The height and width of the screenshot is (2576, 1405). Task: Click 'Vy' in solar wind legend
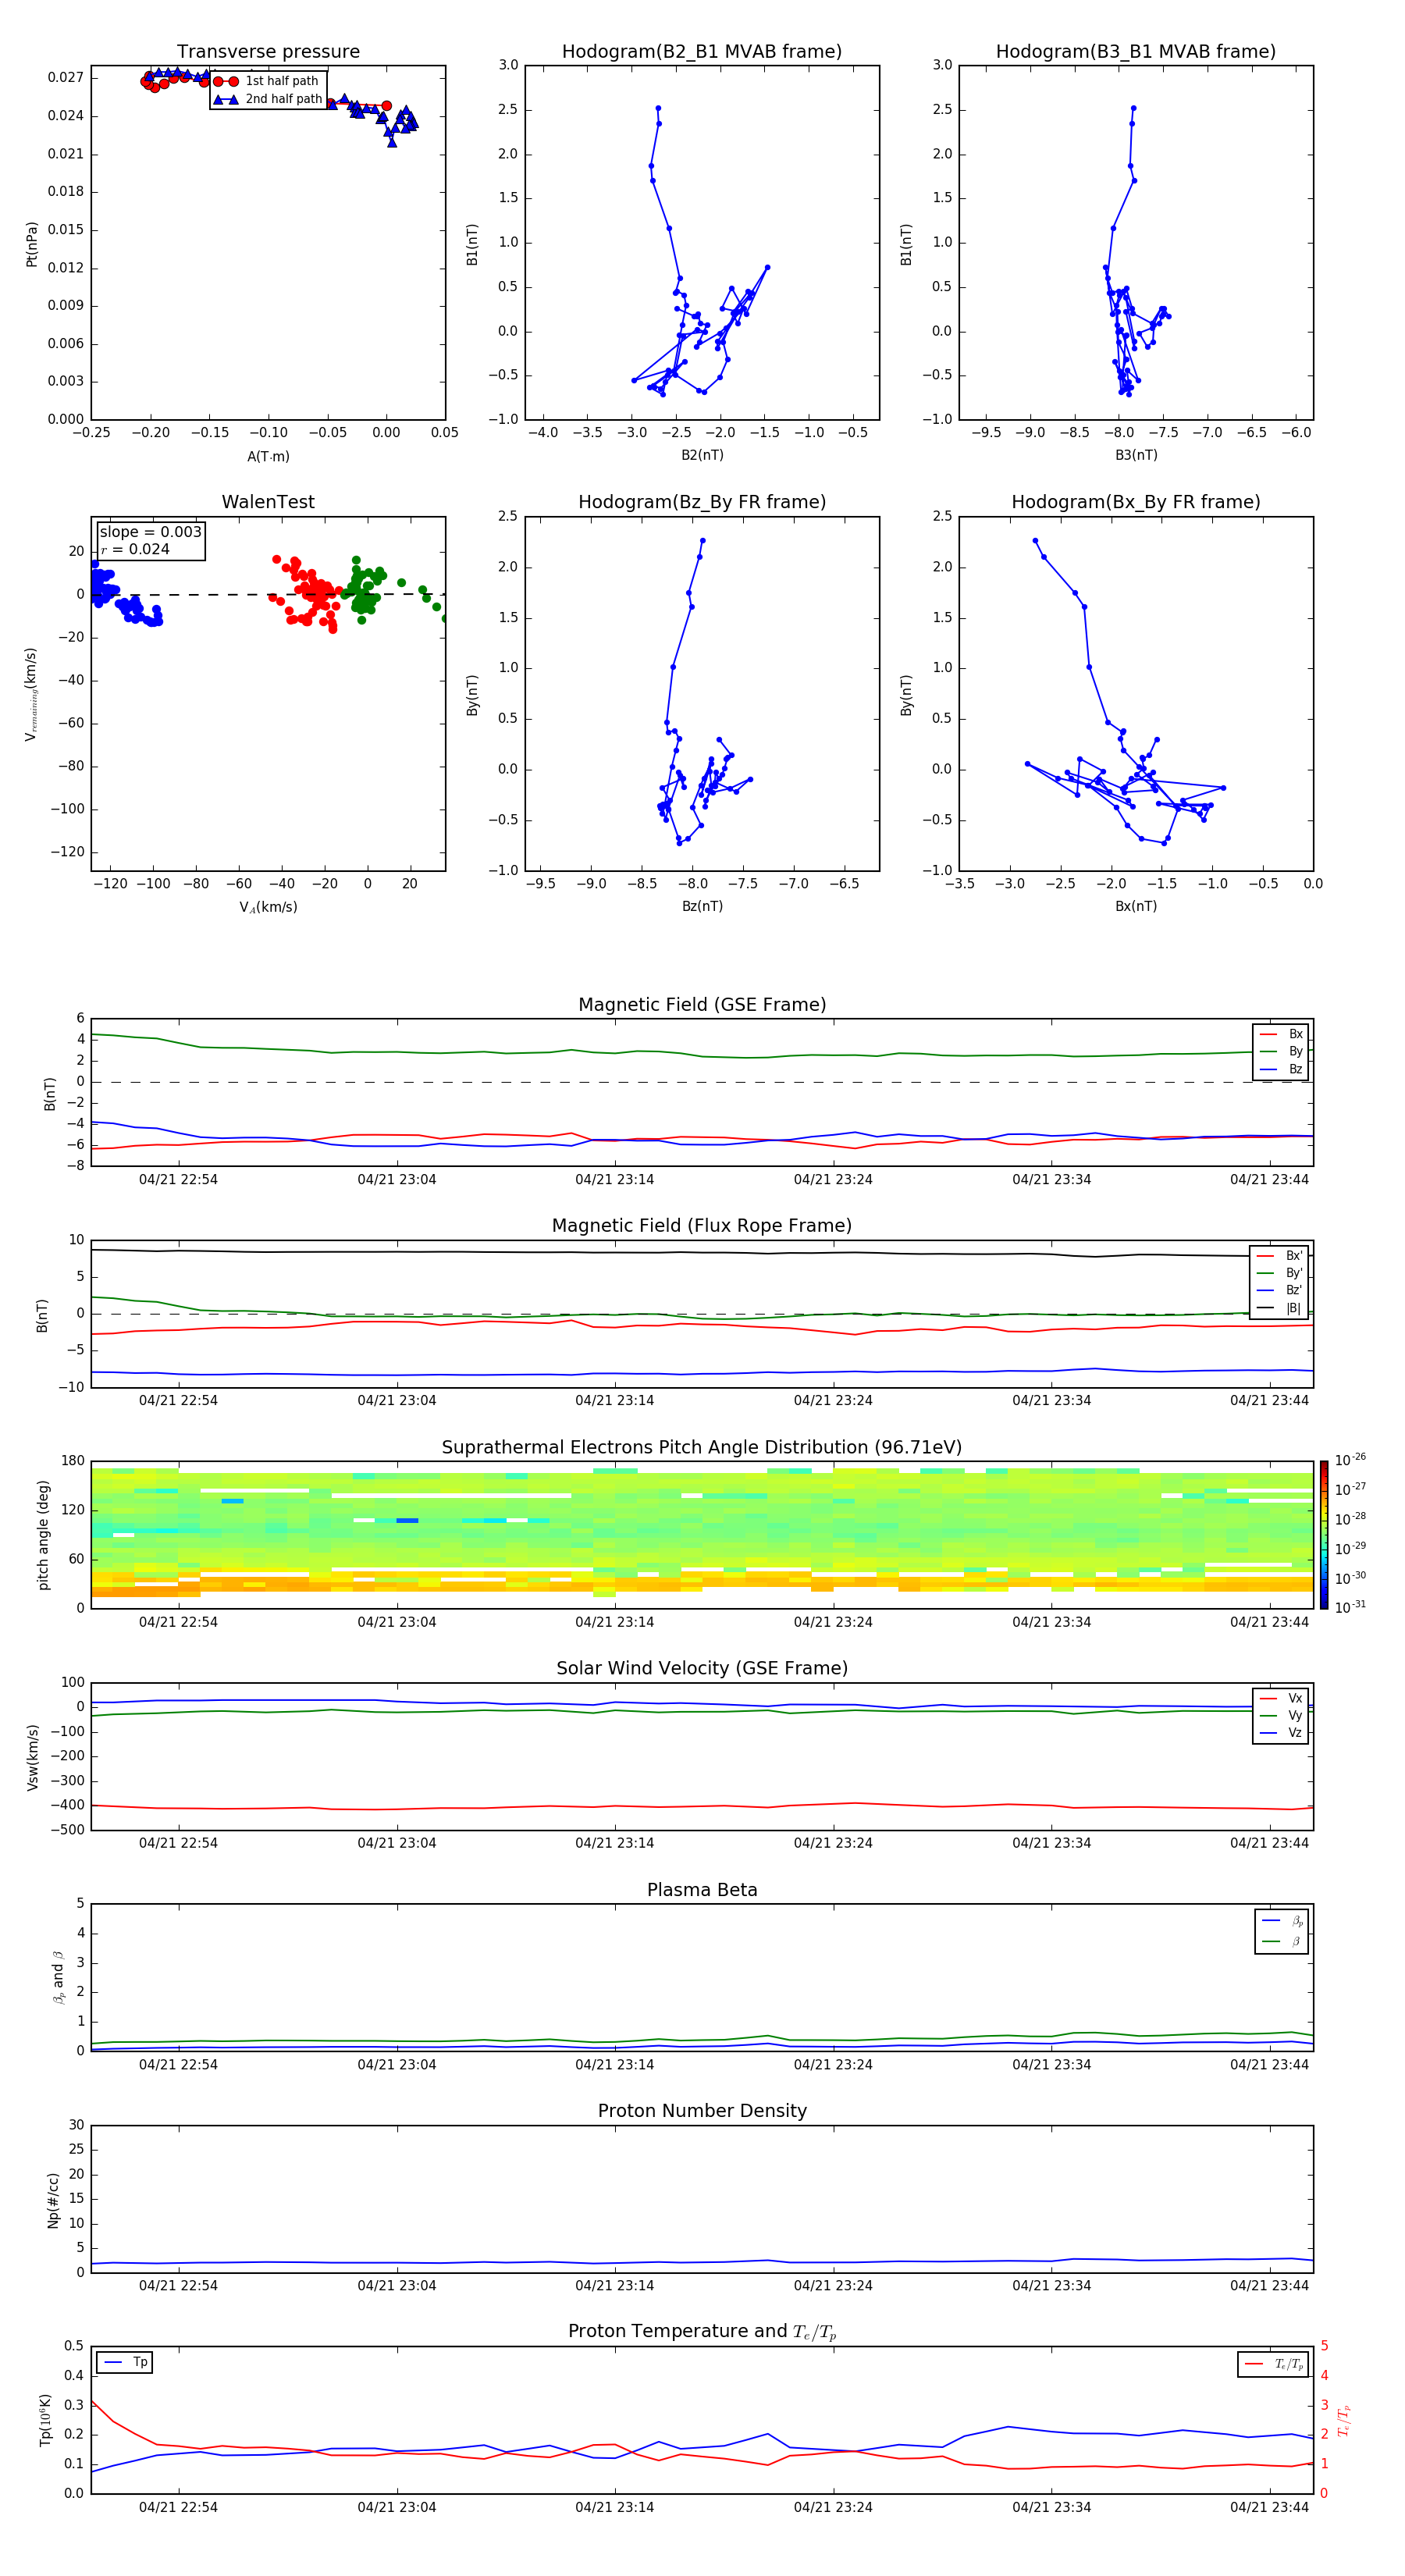click(1281, 1716)
